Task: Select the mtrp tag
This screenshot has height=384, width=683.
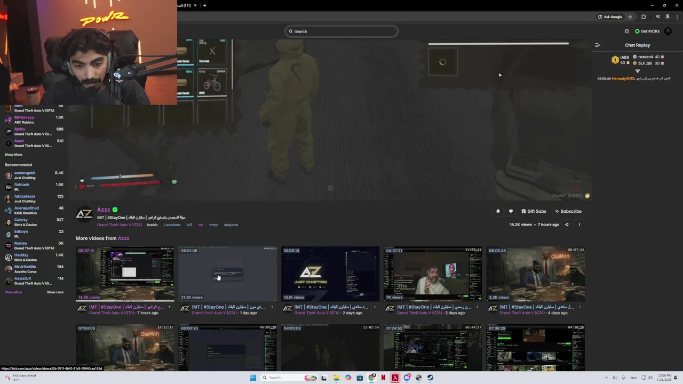Action: pyautogui.click(x=213, y=225)
